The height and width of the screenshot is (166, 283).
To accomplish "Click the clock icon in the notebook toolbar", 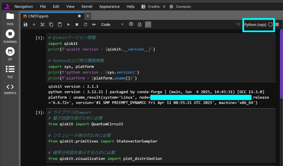I will [x=131, y=24].
